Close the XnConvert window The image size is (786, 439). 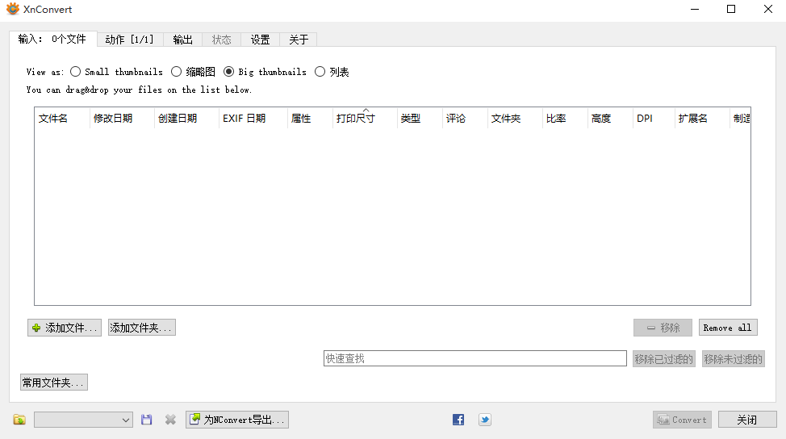coord(768,9)
